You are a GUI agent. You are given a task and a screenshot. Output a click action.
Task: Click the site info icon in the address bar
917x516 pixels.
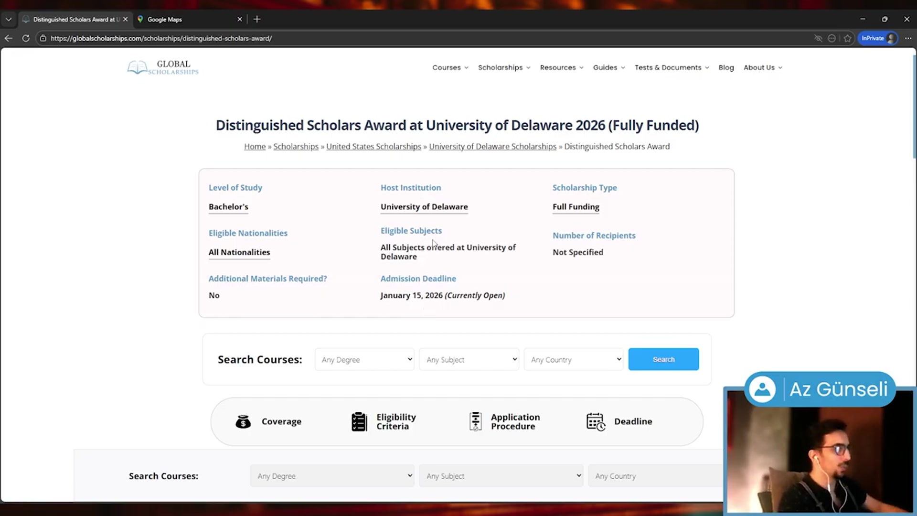pyautogui.click(x=43, y=38)
